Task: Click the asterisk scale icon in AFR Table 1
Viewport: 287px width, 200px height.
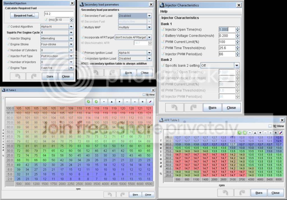Action: tap(276, 133)
